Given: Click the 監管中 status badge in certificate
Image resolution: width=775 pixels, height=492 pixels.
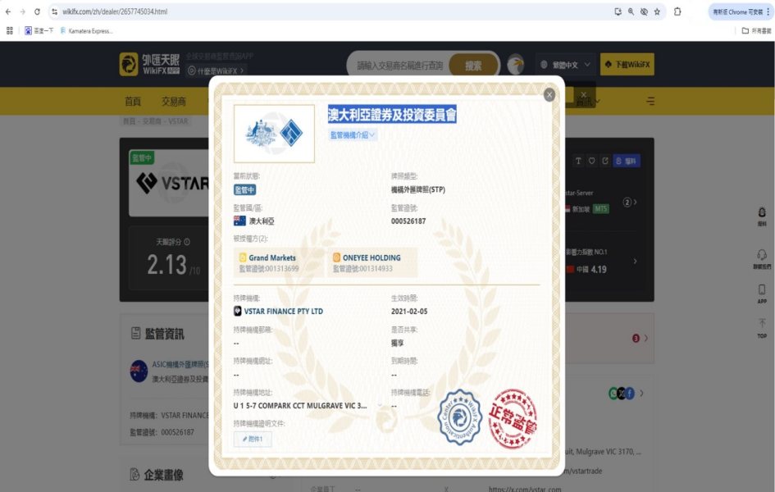Looking at the screenshot, I should (x=244, y=189).
